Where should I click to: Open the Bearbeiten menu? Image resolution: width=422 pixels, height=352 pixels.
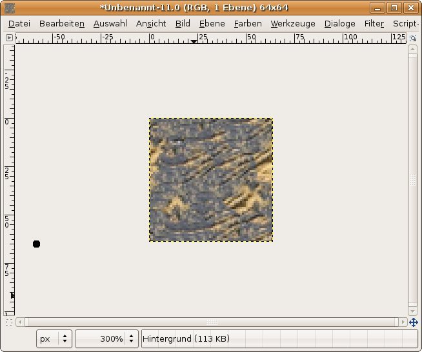pyautogui.click(x=62, y=24)
